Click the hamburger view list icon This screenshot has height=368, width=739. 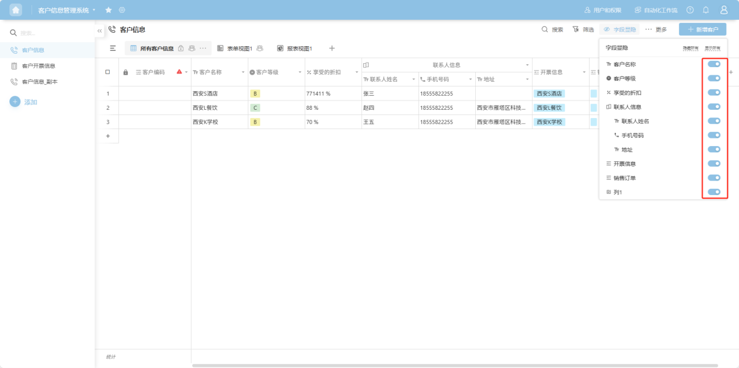point(113,48)
